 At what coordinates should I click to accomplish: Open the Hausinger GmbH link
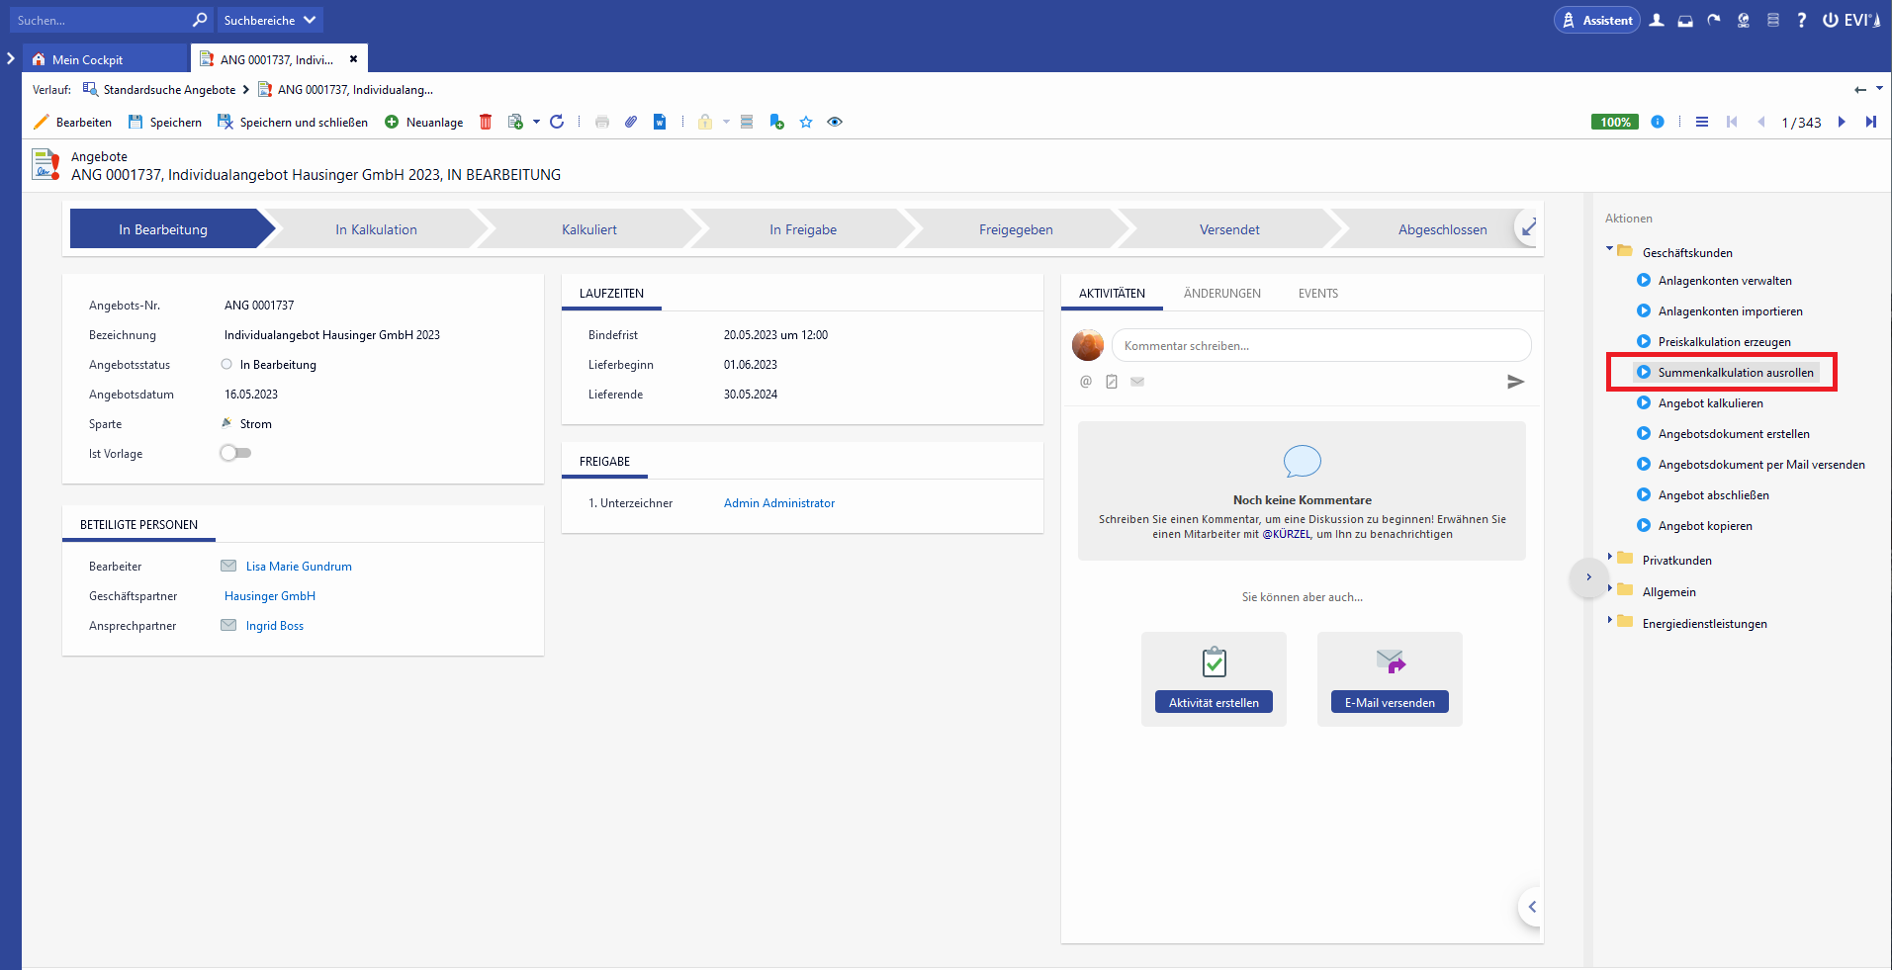coord(270,596)
